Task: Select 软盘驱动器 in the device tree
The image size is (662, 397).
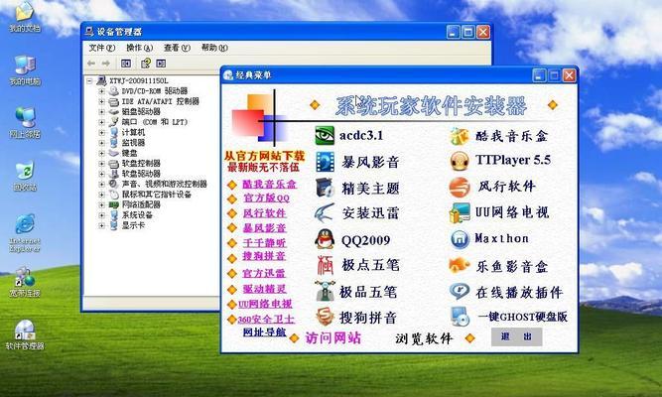Action: (x=141, y=174)
